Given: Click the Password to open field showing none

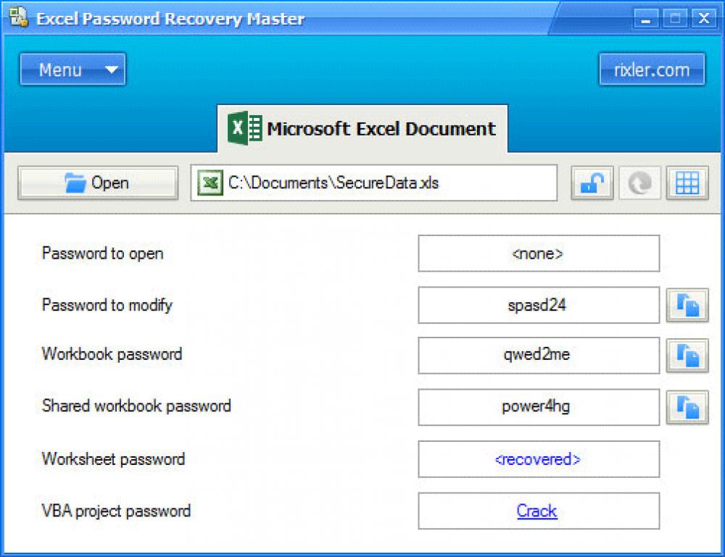Looking at the screenshot, I should click(x=537, y=254).
